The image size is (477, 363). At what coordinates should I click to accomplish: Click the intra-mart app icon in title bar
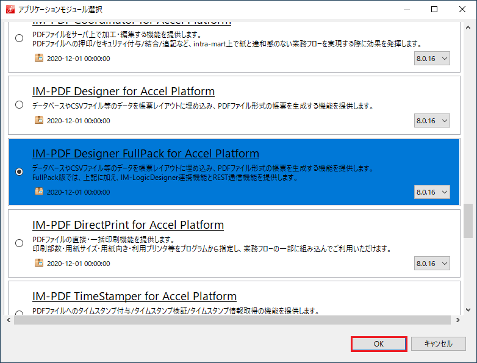pyautogui.click(x=10, y=9)
